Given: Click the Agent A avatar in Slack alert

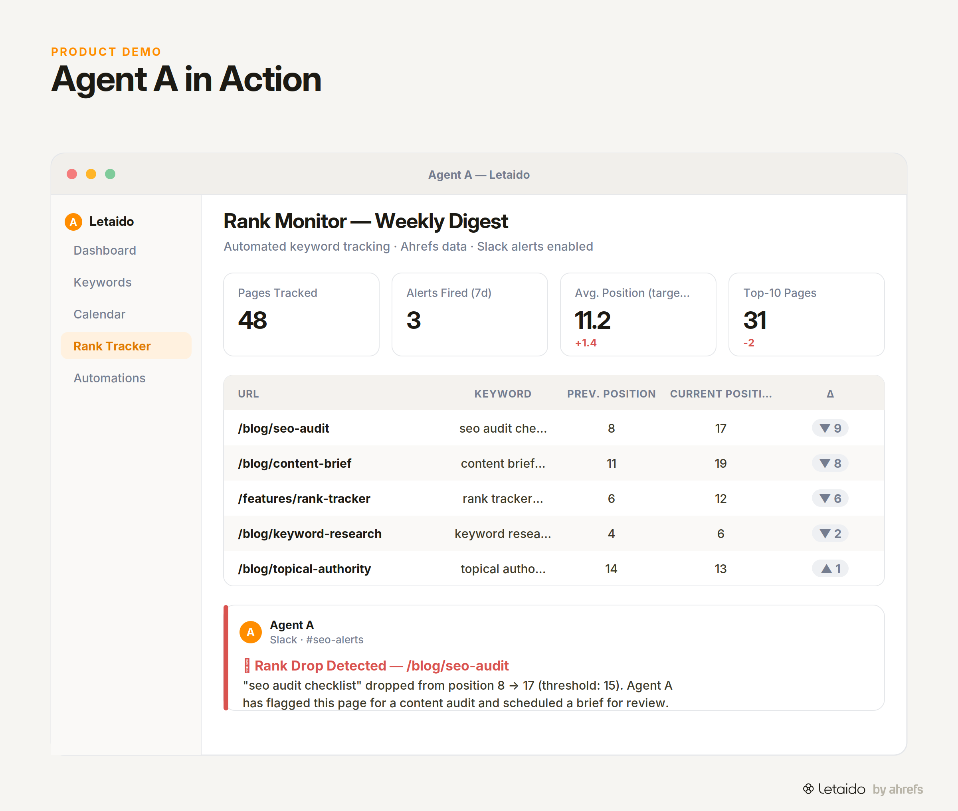Looking at the screenshot, I should pos(251,632).
